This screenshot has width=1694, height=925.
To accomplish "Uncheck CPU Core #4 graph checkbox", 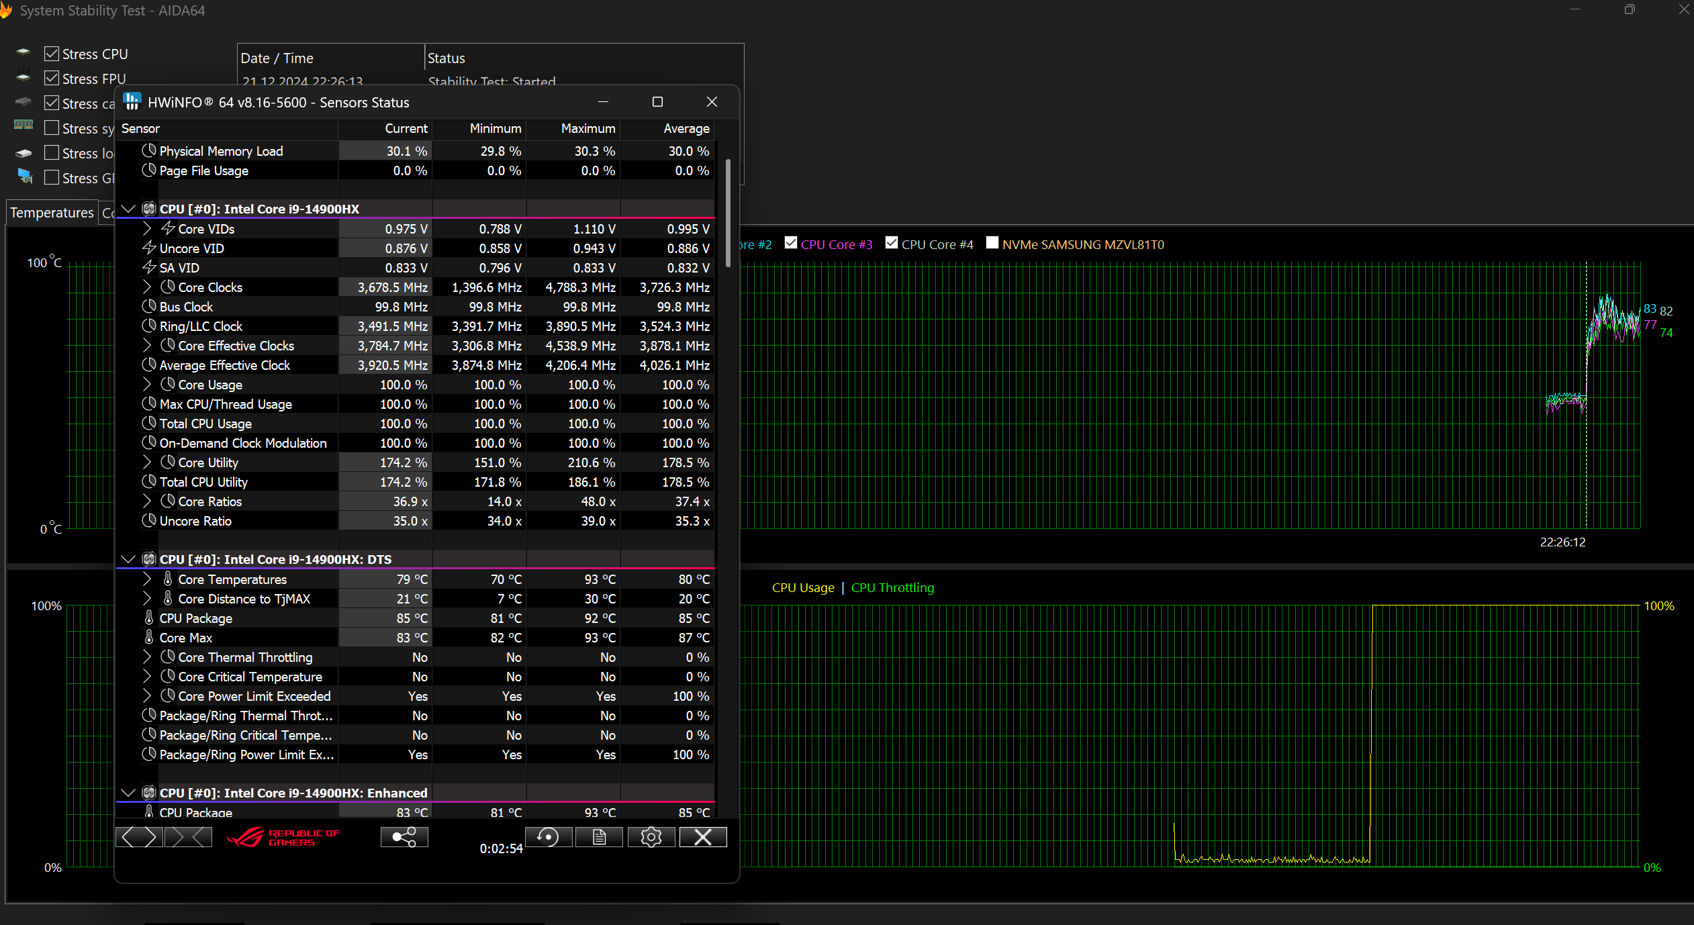I will pyautogui.click(x=892, y=243).
